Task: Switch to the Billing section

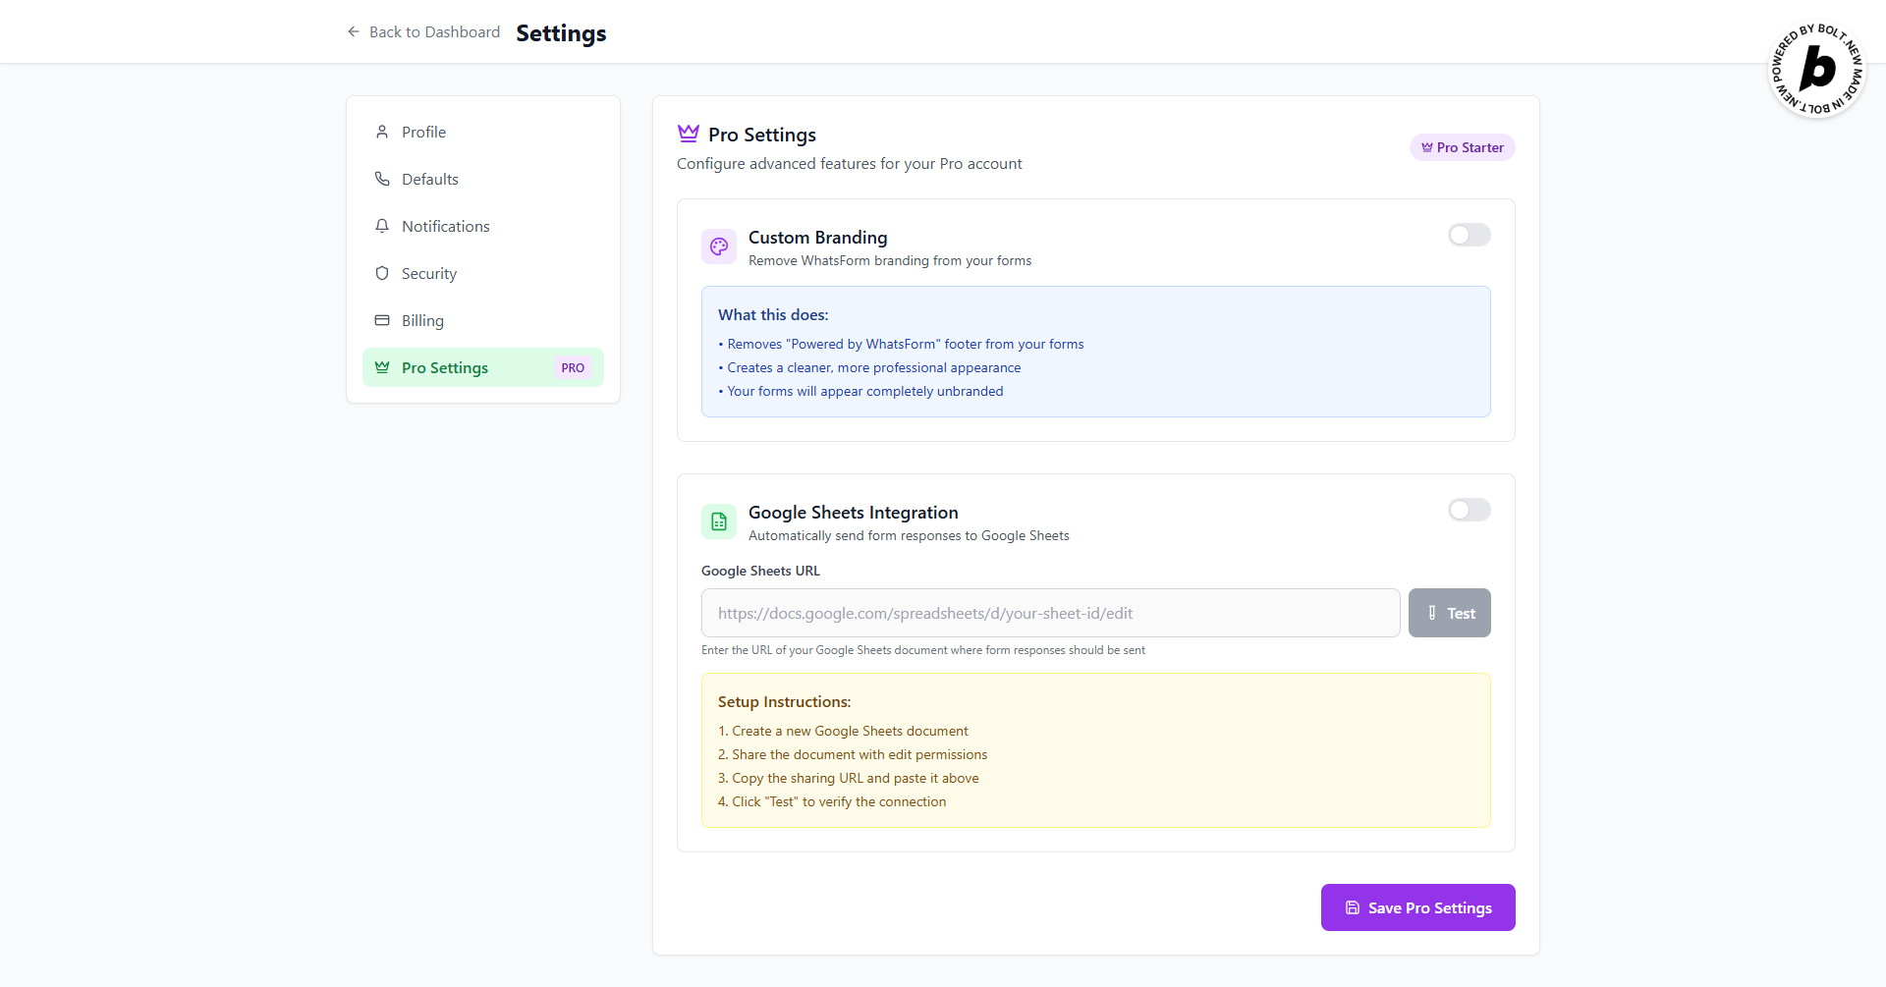Action: [422, 320]
